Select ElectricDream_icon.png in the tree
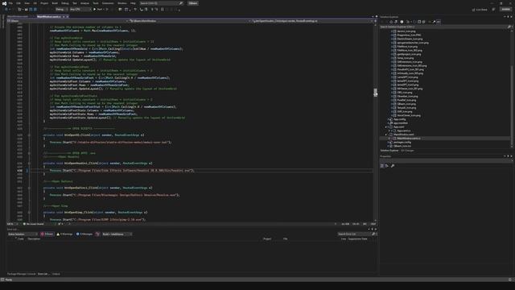Image resolution: width=515 pixels, height=290 pixels. [x=410, y=39]
